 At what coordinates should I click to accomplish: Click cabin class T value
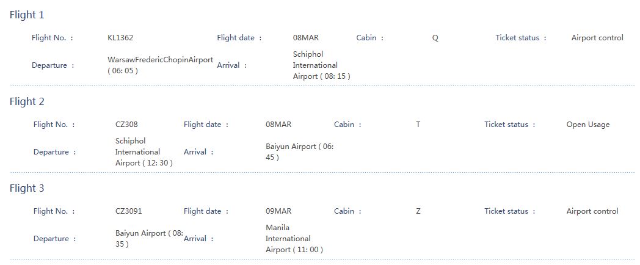coord(418,125)
